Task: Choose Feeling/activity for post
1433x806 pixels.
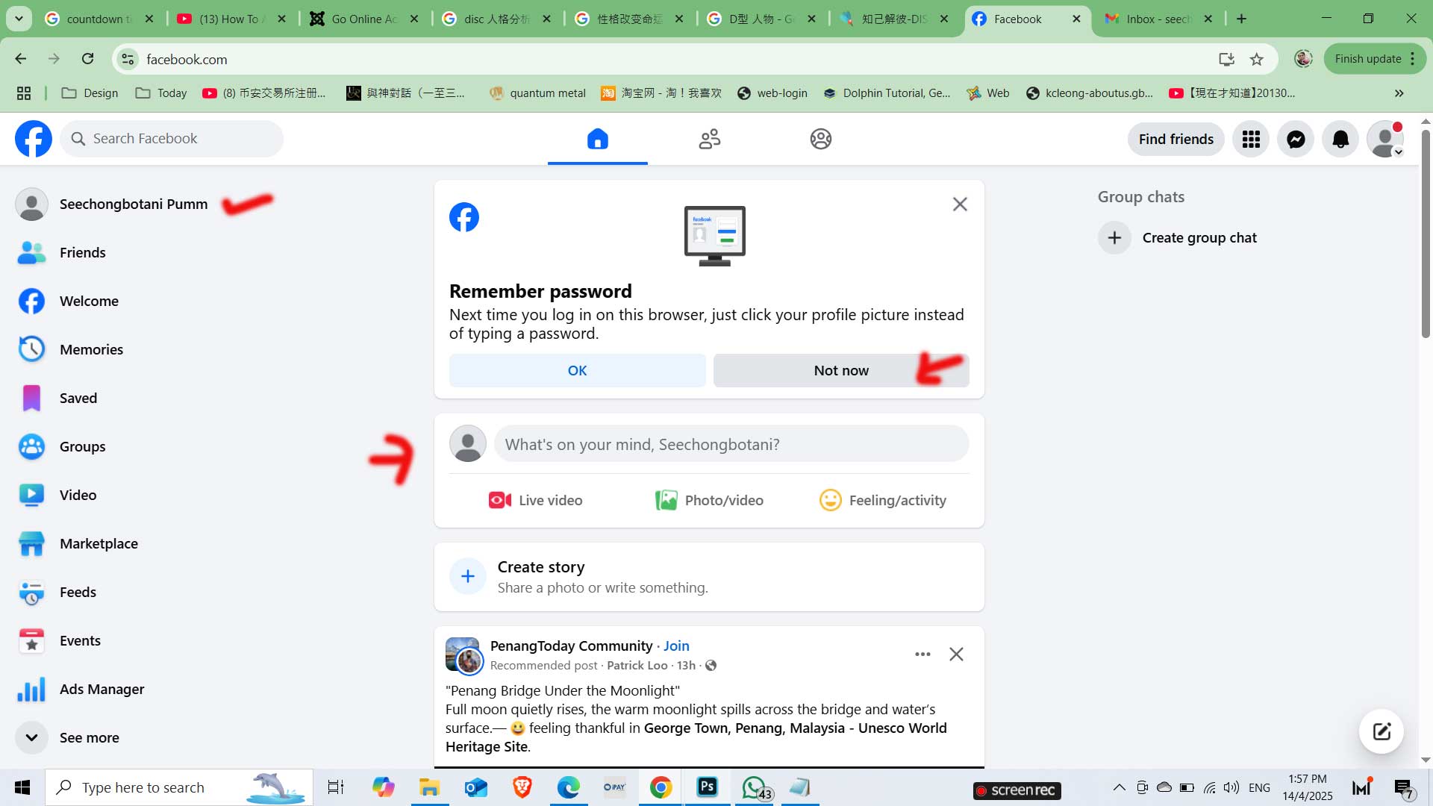Action: (x=882, y=500)
